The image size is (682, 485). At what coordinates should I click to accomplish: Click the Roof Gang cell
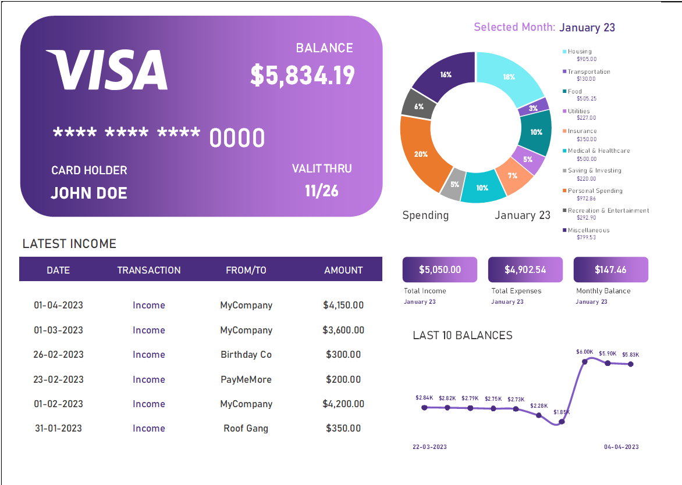pyautogui.click(x=246, y=429)
